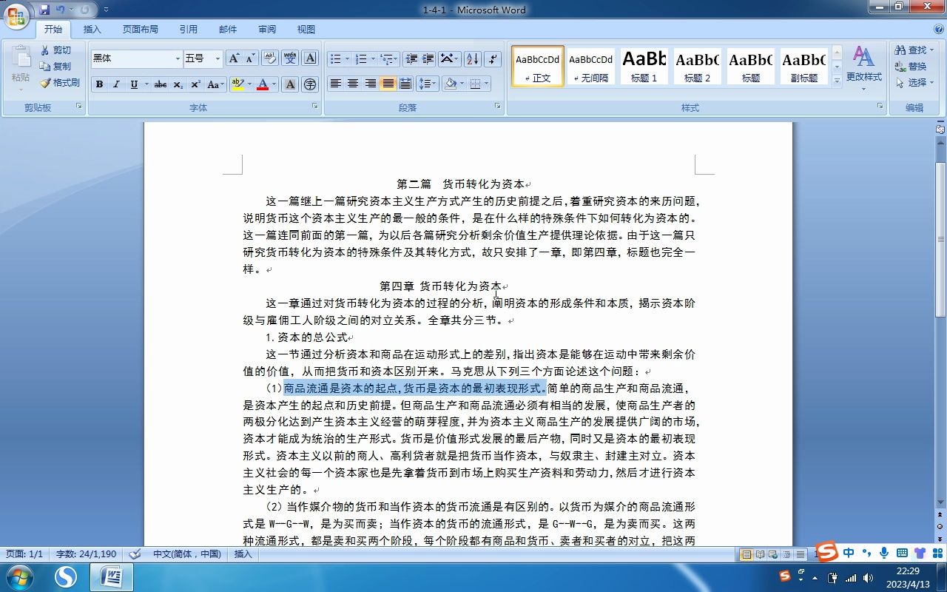Viewport: 947px width, 592px height.
Task: Open the Change Case (Aa) dropdown
Action: pos(215,84)
